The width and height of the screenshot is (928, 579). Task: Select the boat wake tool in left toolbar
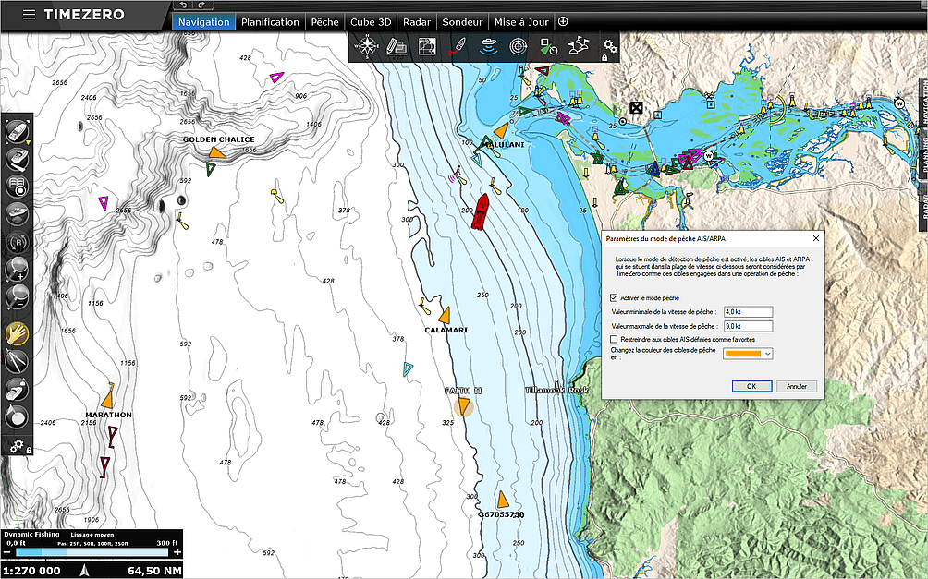[18, 213]
